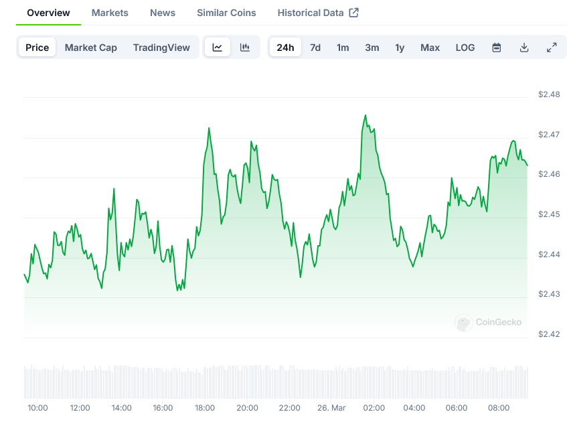Click the $2.45 price axis label
Screen dimensions: 567x422
(x=549, y=214)
